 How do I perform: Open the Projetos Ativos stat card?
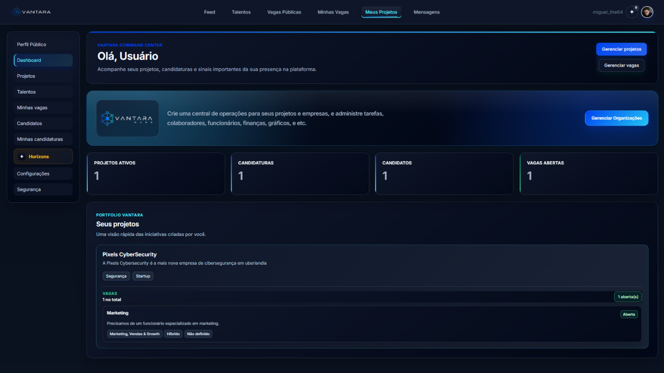156,174
